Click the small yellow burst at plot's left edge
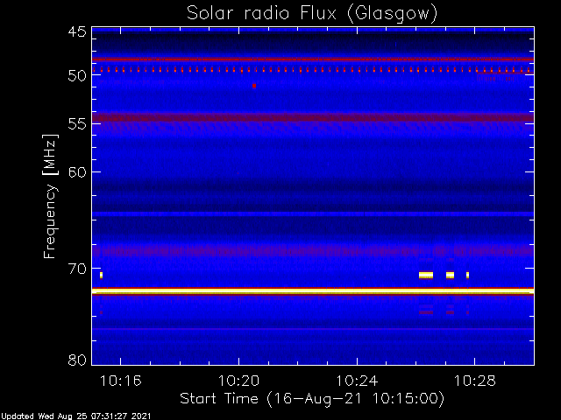The image size is (561, 420). coord(102,275)
